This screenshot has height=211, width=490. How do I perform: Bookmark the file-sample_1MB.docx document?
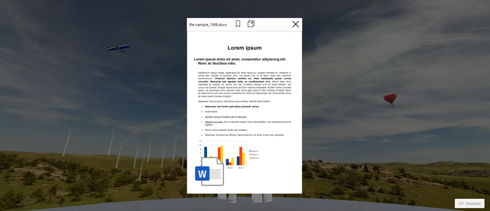(238, 24)
